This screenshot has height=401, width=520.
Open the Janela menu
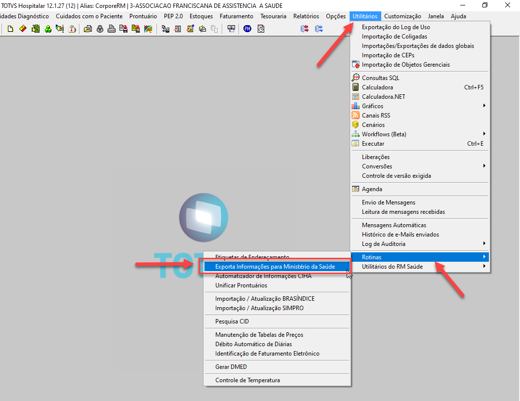436,16
